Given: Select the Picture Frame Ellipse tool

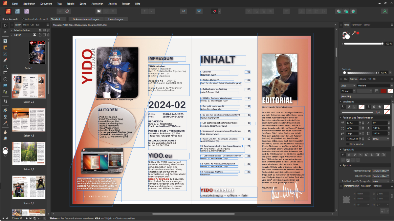Looking at the screenshot, I should [x=5, y=79].
